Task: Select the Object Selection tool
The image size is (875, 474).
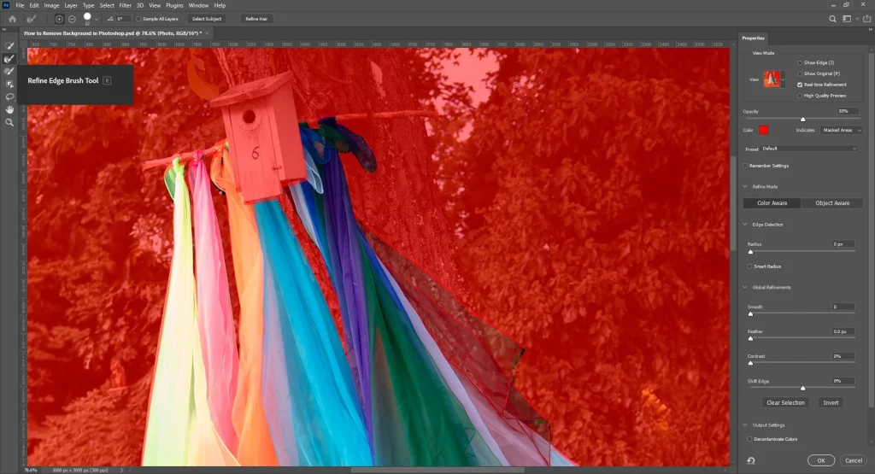Action: [x=9, y=85]
